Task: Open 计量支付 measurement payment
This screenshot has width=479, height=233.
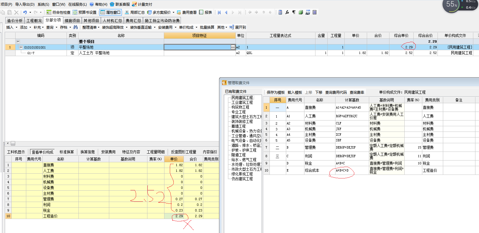Action: pyautogui.click(x=142, y=4)
